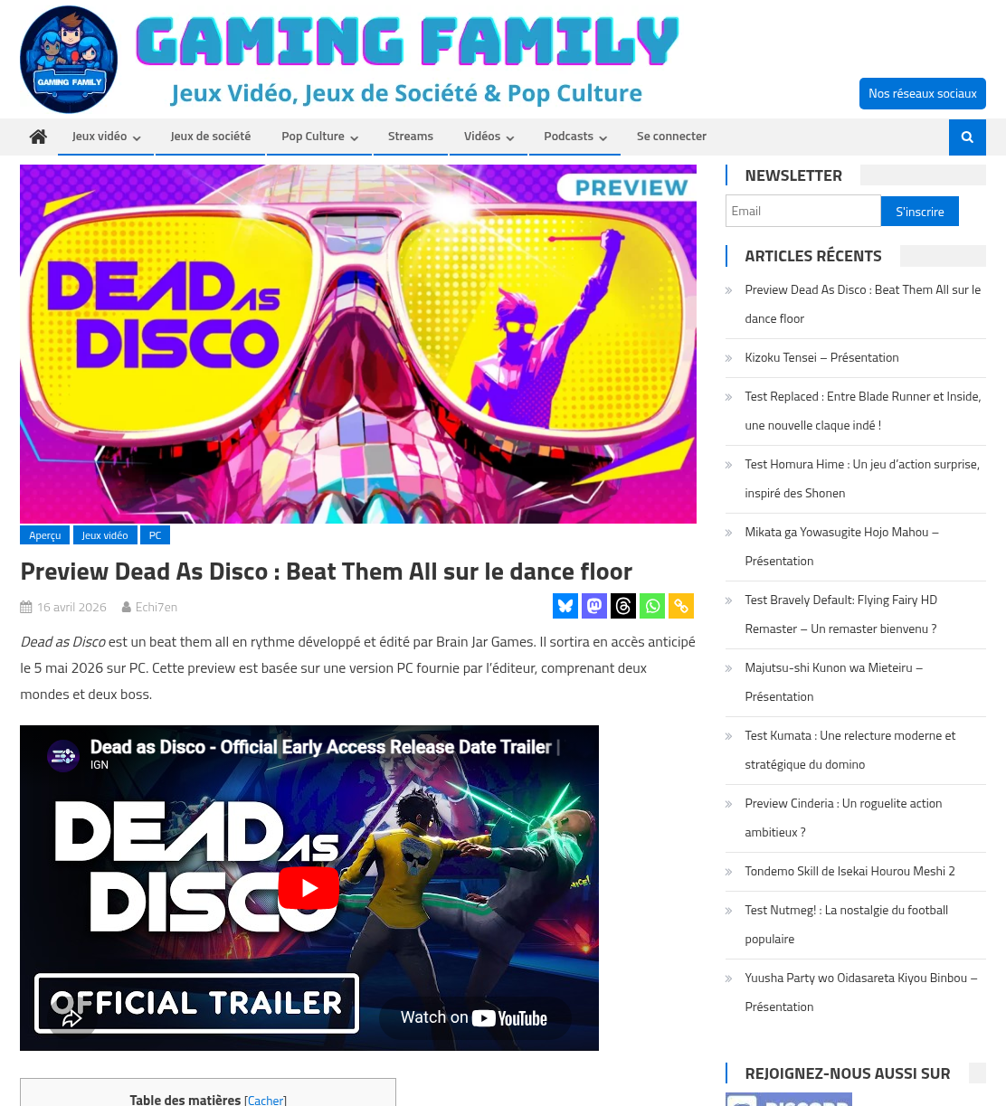Viewport: 1006px width, 1106px height.
Task: Open Yuusha Party wo Oidasareta article
Action: click(x=860, y=992)
